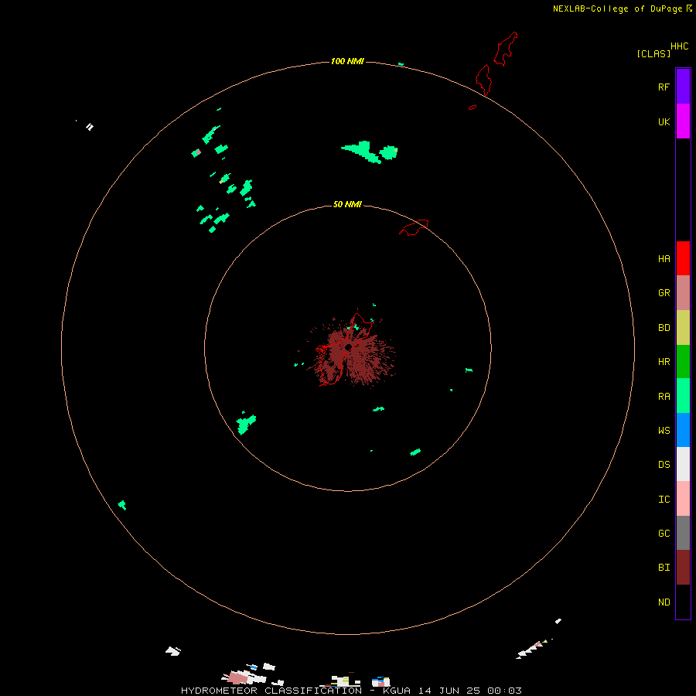This screenshot has width=696, height=696.
Task: Pick the RA rain legend swatch
Action: point(683,396)
